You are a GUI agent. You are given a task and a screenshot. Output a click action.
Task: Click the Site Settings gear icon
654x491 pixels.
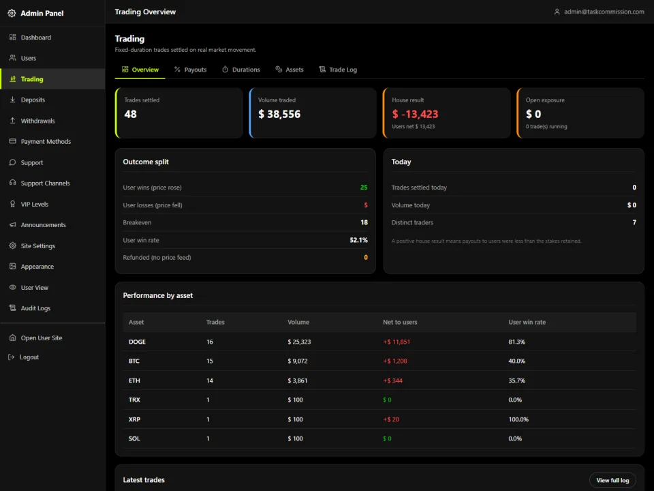click(x=12, y=245)
